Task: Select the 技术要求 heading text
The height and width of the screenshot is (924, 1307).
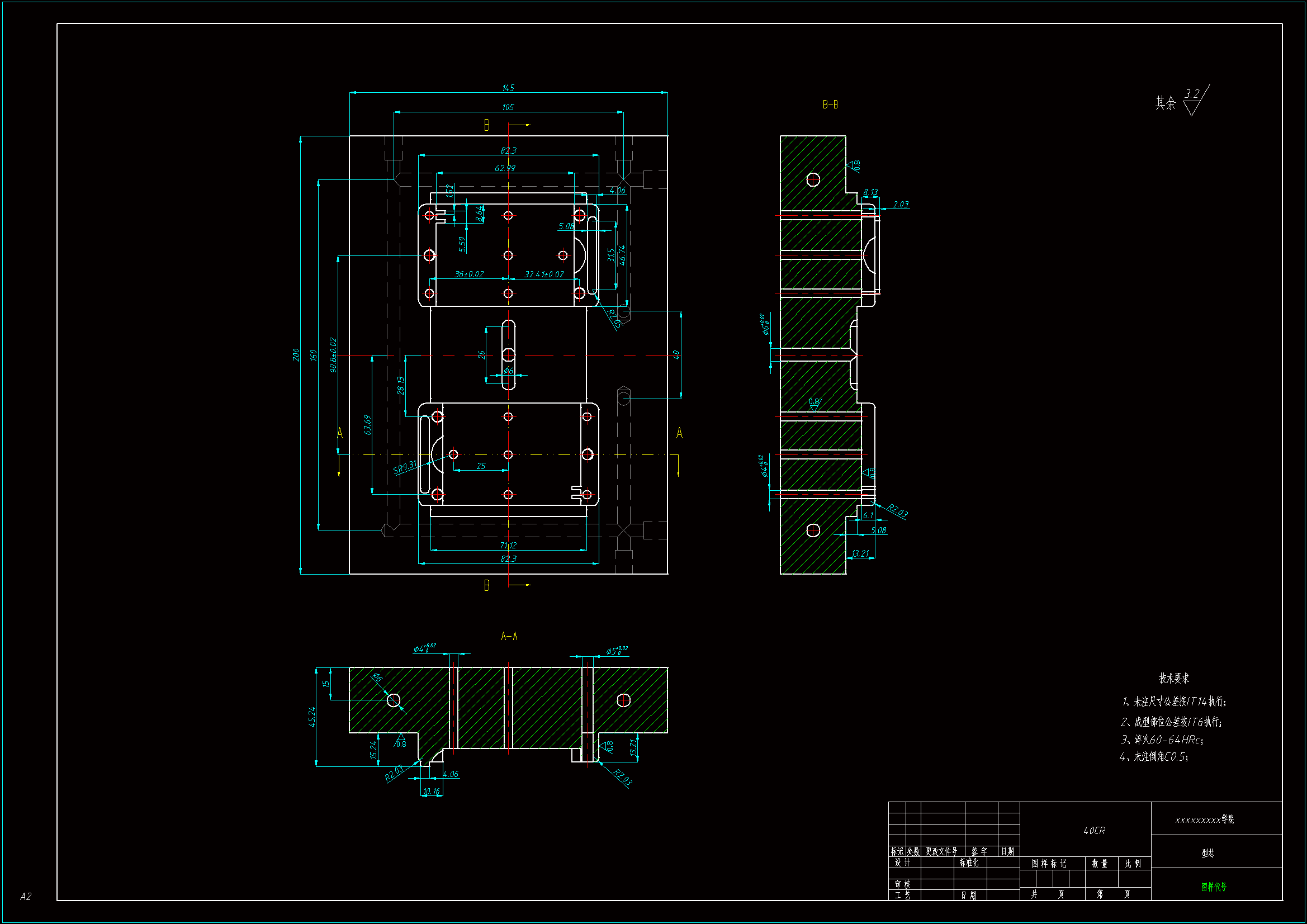Action: [x=1174, y=678]
